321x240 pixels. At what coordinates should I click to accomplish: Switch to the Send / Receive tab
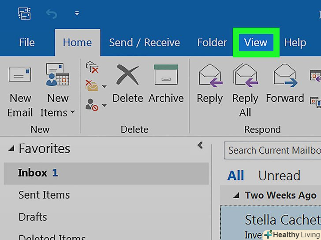tap(145, 43)
